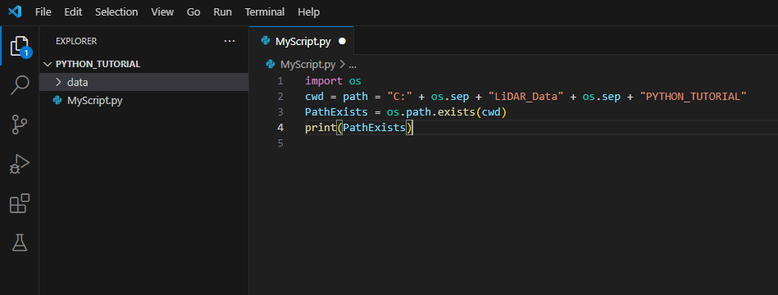Click the Python icon beside MyScript.py in explorer

[57, 101]
